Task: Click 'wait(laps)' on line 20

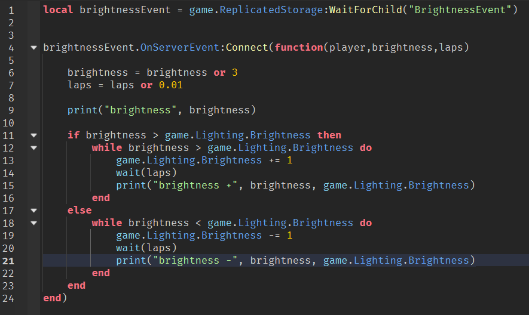Action: [x=146, y=248]
